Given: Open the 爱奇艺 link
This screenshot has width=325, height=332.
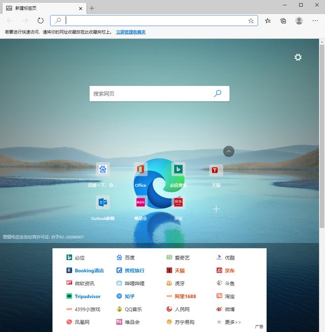Looking at the screenshot, I should (x=178, y=257).
